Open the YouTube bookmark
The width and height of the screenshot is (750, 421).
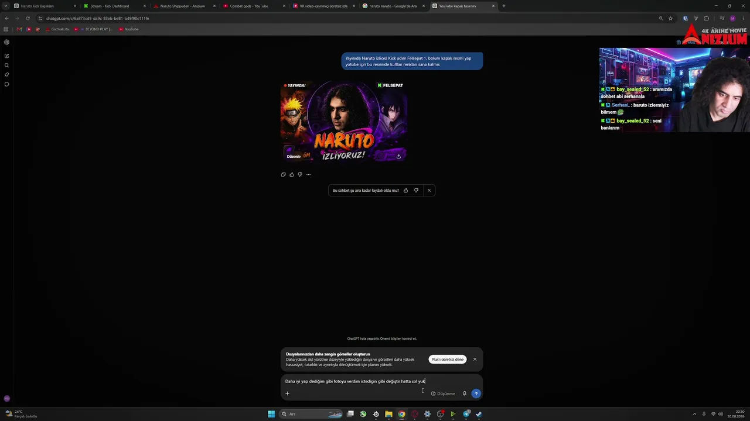pyautogui.click(x=128, y=29)
